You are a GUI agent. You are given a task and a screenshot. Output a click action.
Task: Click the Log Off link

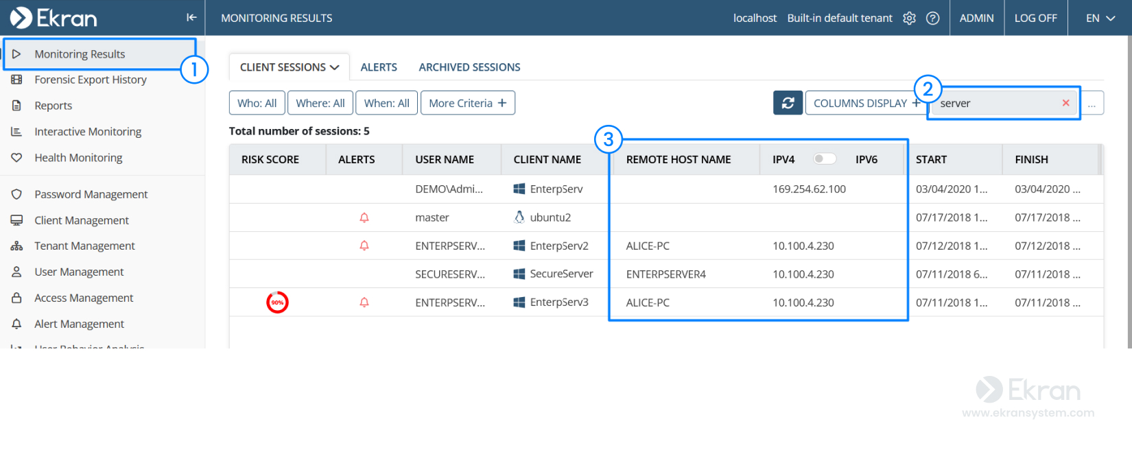coord(1035,19)
